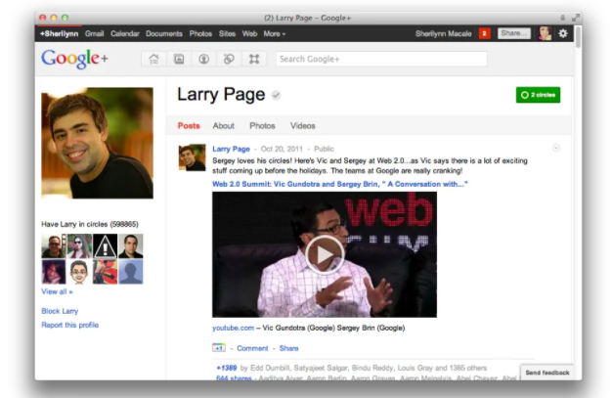Click the Photos icon in Google+ toolbar
612x398 pixels.
point(179,59)
